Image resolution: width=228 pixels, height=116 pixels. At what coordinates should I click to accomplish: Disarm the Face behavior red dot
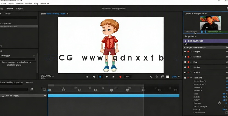[x=188, y=62]
